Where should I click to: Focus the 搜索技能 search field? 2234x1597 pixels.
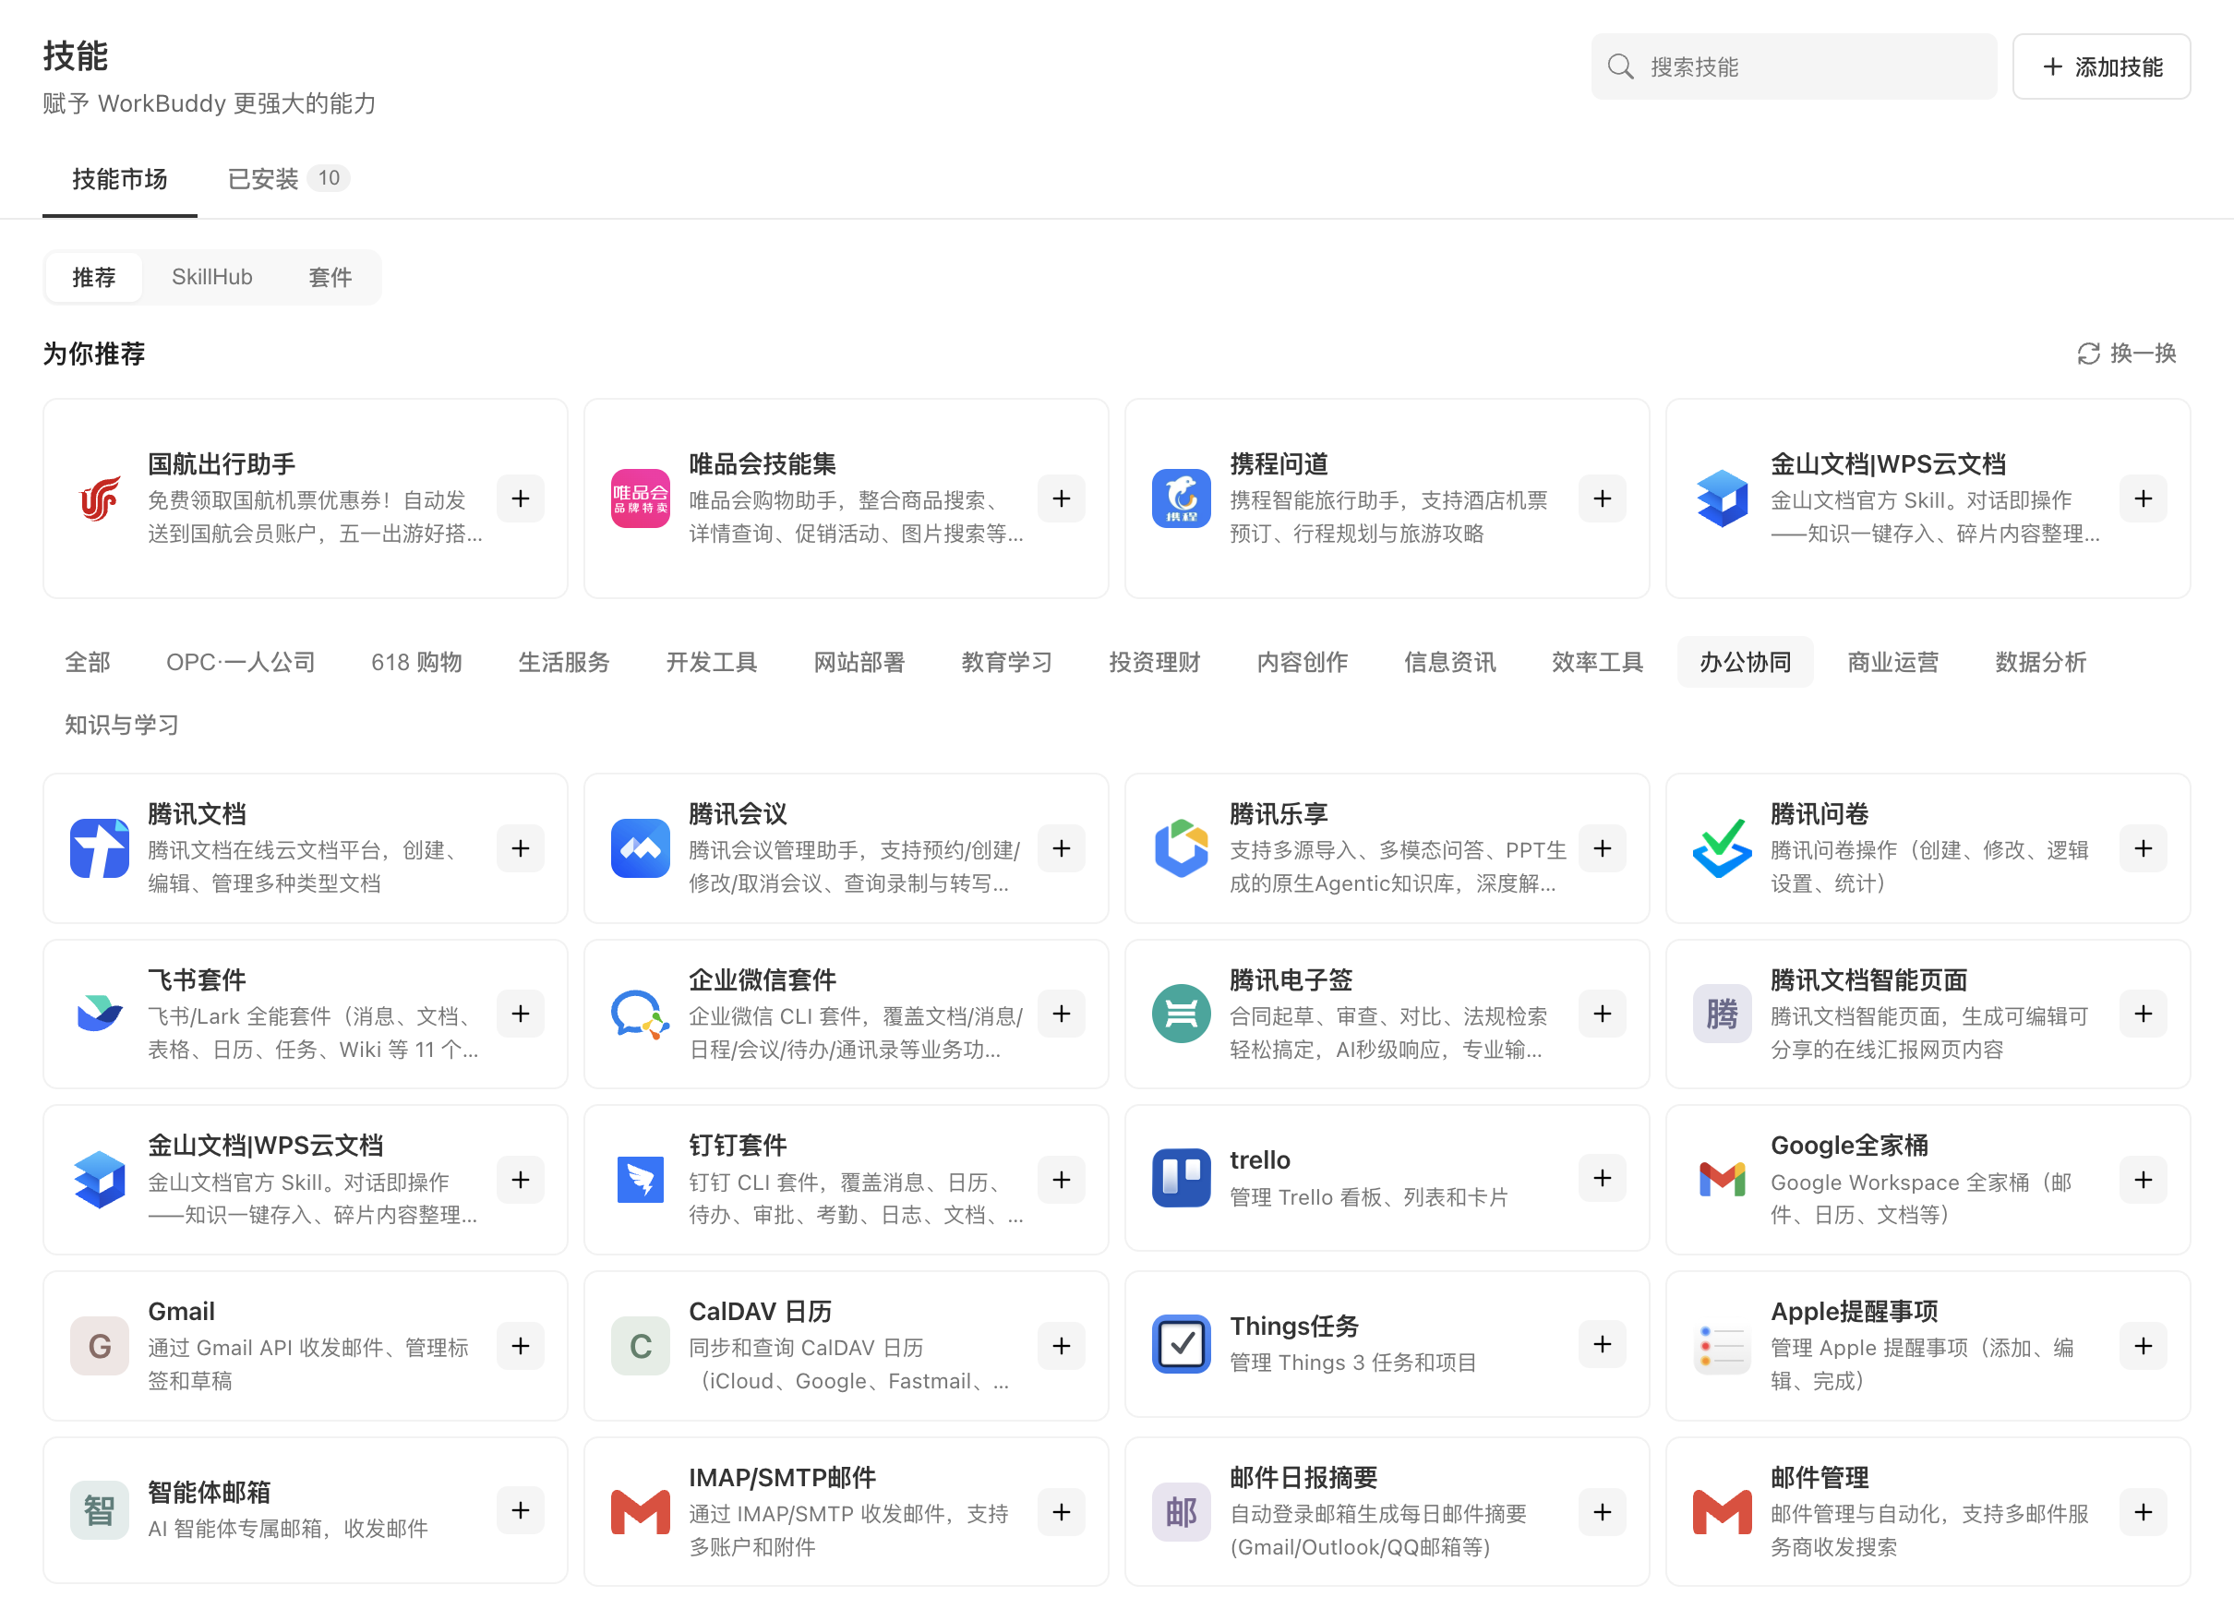(x=1794, y=66)
